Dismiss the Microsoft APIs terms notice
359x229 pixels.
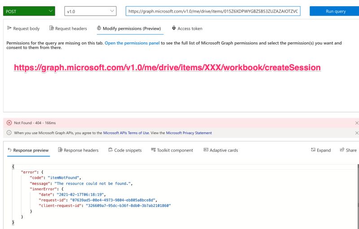point(356,133)
